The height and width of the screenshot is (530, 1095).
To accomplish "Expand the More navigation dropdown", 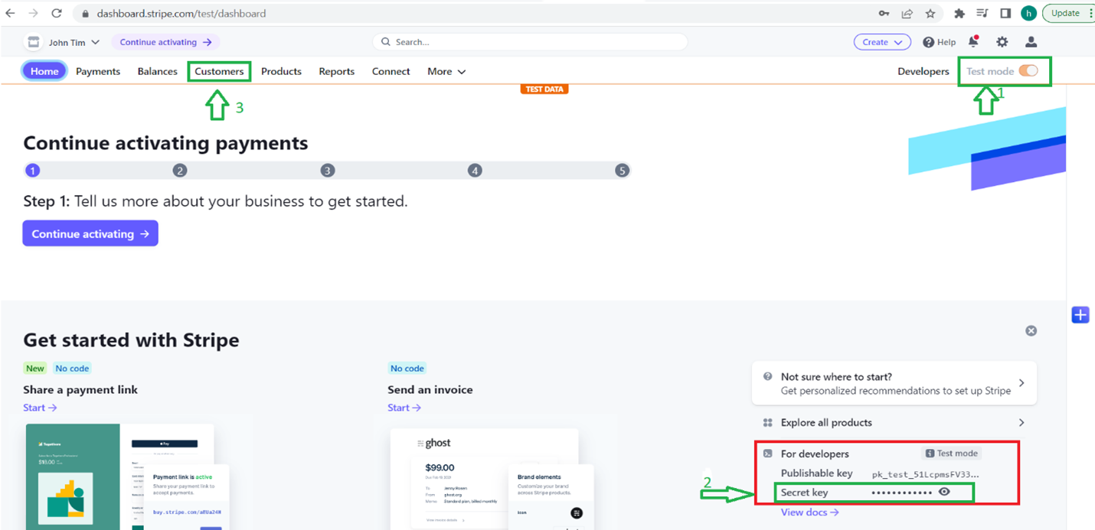I will click(446, 71).
